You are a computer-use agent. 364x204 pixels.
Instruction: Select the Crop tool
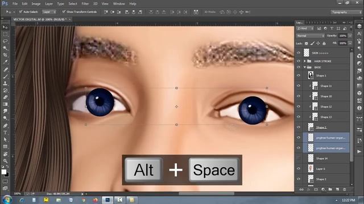(5, 55)
